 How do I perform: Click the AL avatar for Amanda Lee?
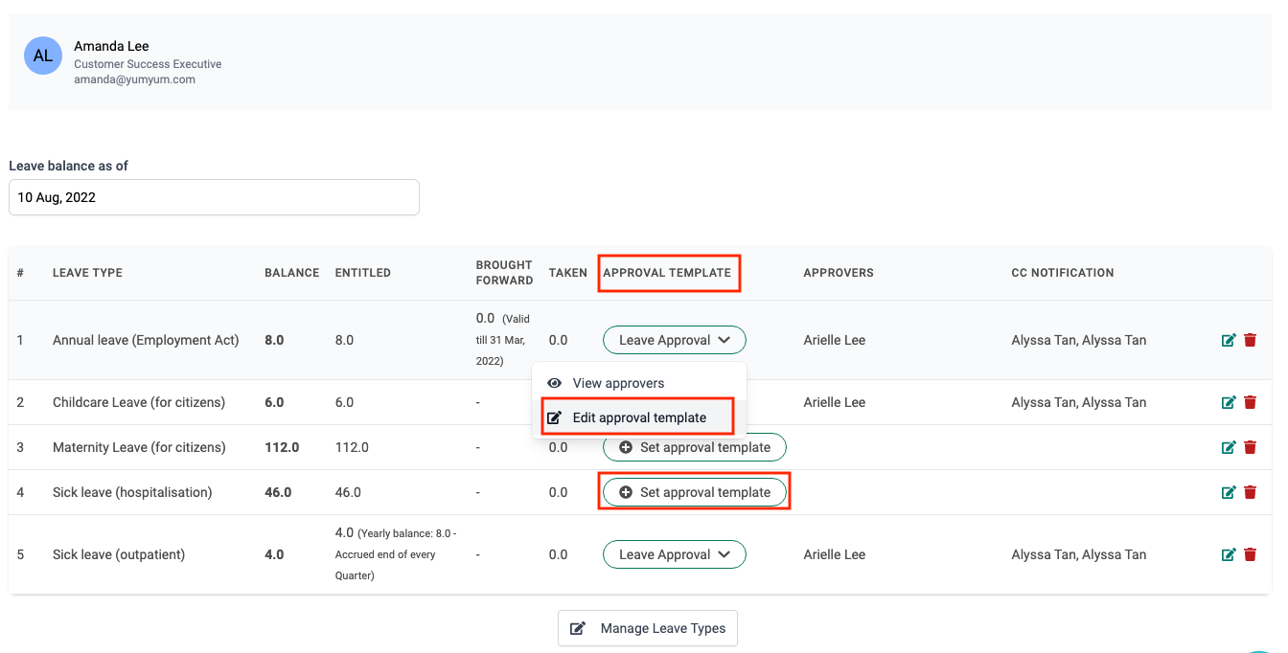[43, 56]
